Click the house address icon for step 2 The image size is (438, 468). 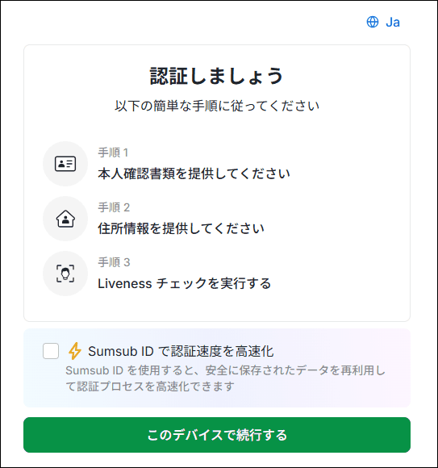pyautogui.click(x=65, y=219)
